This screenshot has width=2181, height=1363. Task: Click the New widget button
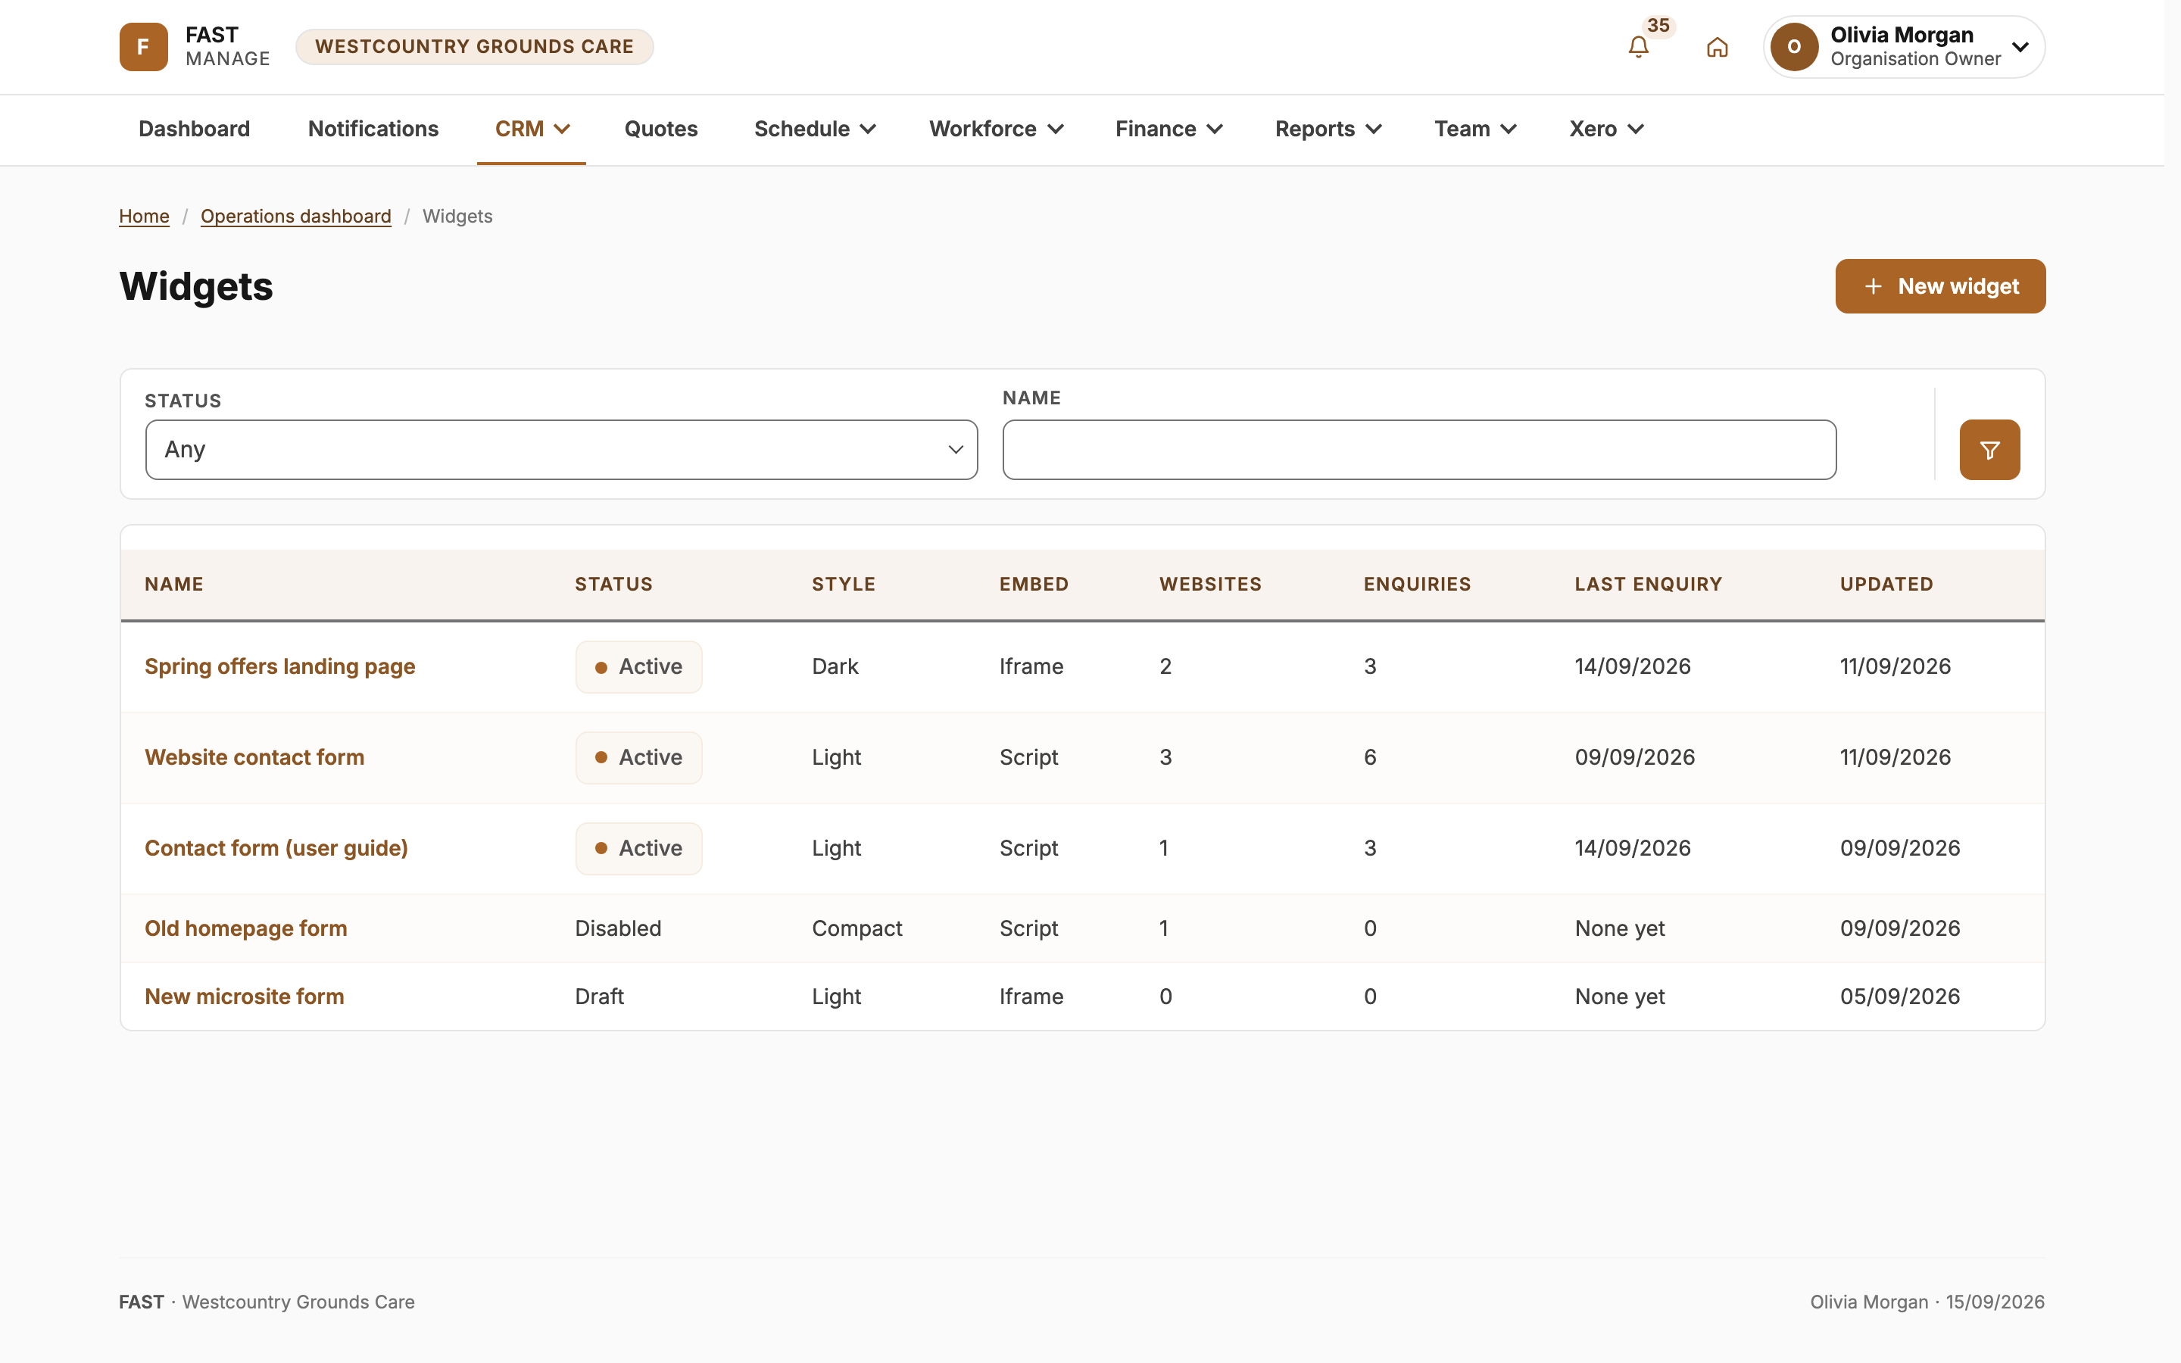pyautogui.click(x=1939, y=287)
